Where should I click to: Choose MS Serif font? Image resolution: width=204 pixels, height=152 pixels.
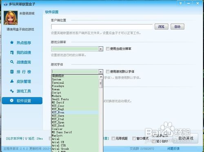pyautogui.click(x=75, y=102)
